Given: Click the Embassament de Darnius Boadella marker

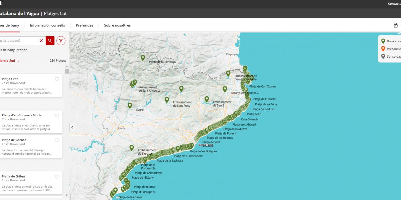Looking at the screenshot, I should (x=228, y=73).
